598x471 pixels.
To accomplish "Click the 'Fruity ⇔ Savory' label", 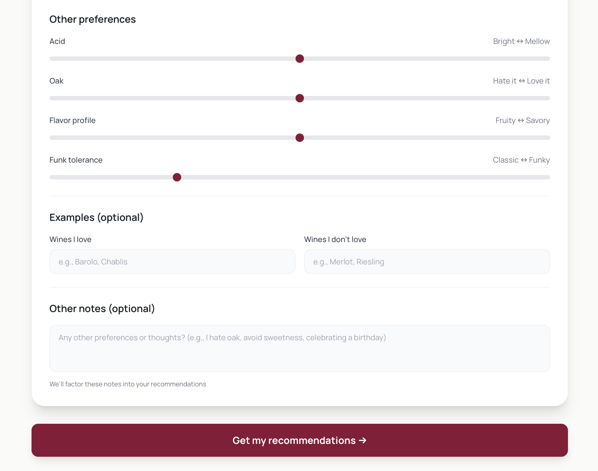I will click(x=522, y=120).
